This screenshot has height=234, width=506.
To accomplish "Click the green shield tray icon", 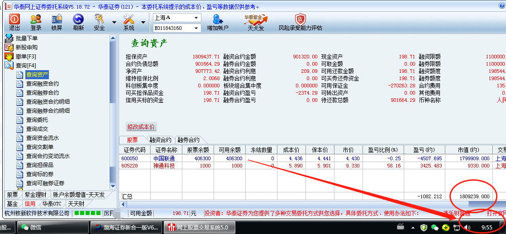I will coord(424,228).
